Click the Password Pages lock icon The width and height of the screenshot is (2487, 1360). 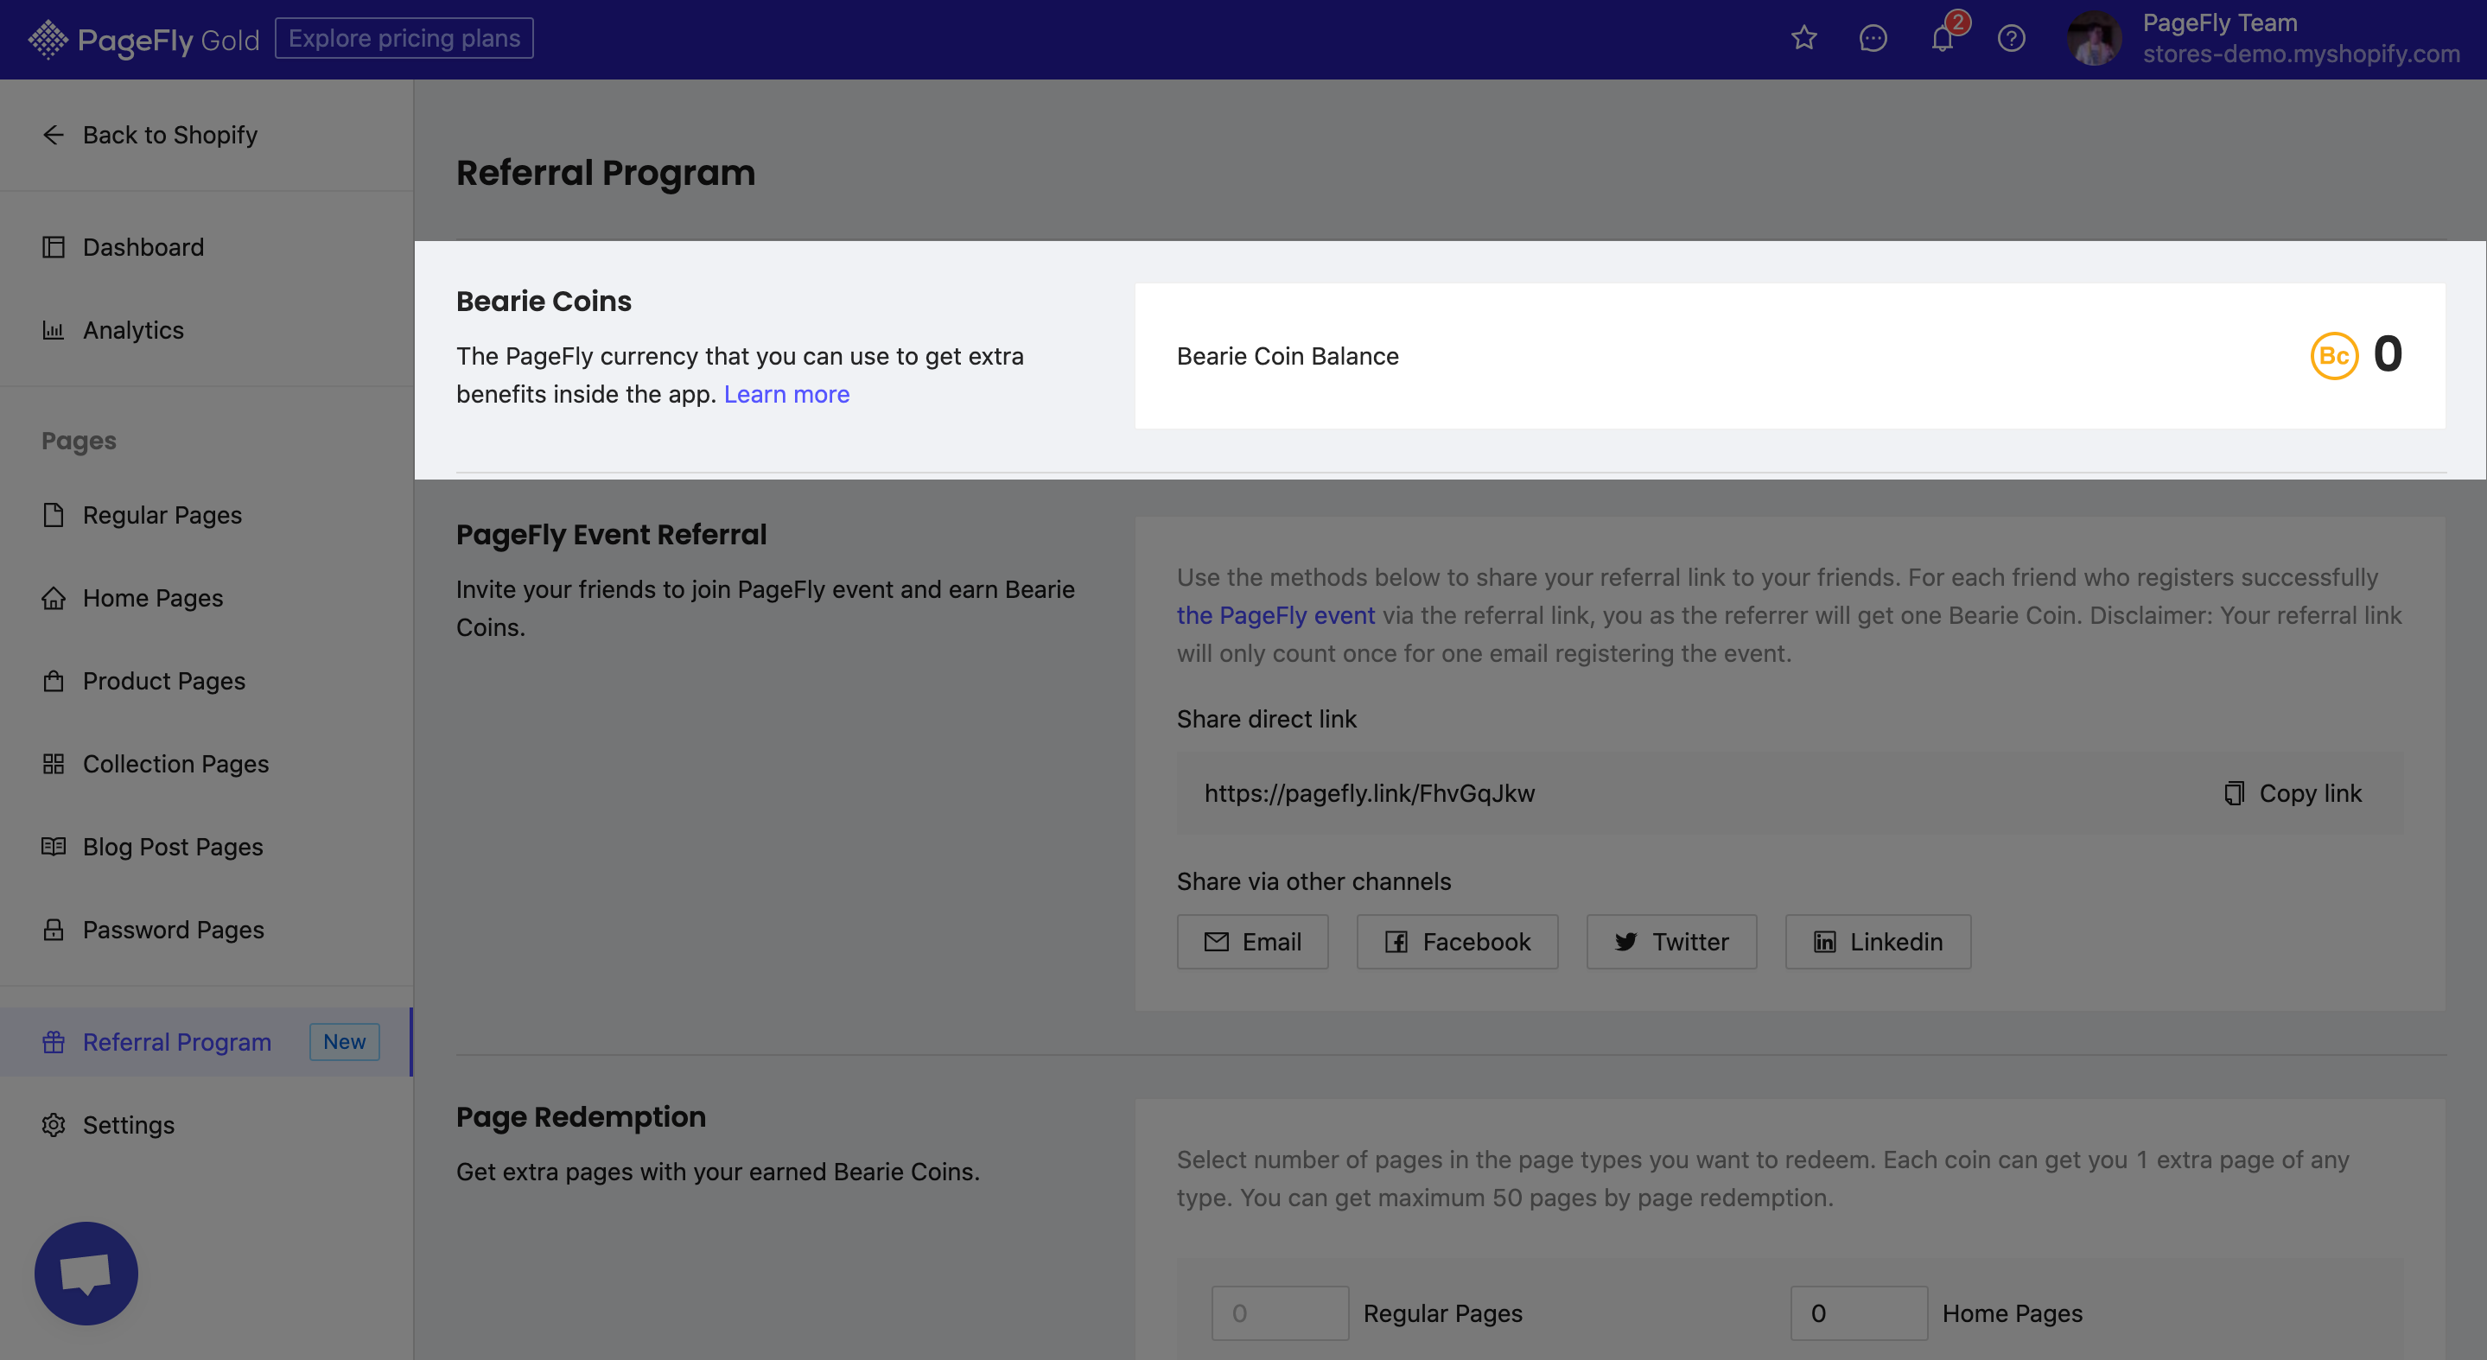tap(53, 930)
